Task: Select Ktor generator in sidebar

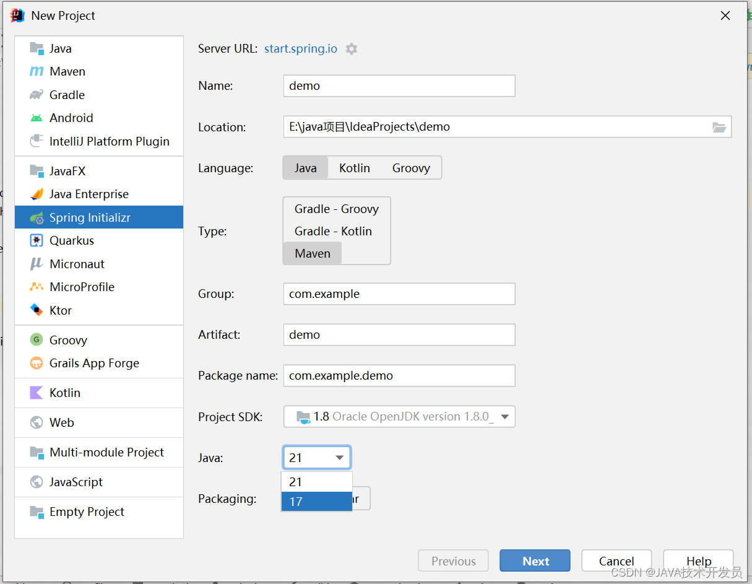Action: click(x=99, y=310)
